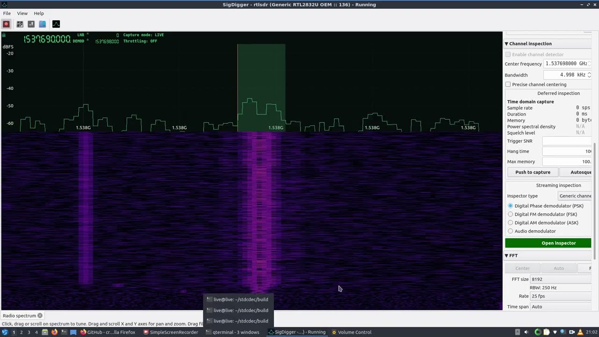Click the network tray icon
Image resolution: width=599 pixels, height=337 pixels.
(x=555, y=332)
